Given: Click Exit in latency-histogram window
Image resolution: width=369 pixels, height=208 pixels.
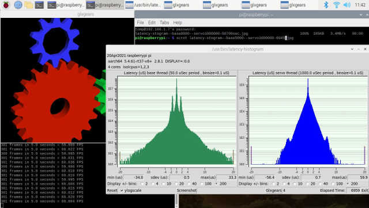Looking at the screenshot, I should coord(364,190).
